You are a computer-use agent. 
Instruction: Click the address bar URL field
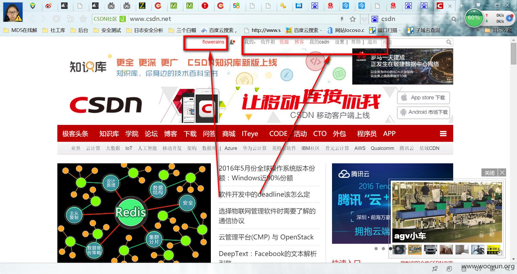tap(232, 19)
